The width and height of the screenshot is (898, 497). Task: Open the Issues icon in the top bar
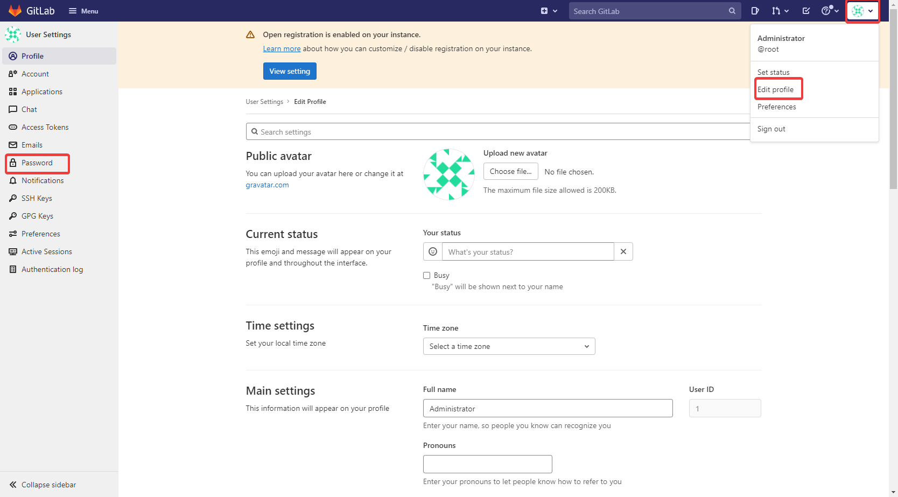(x=755, y=11)
